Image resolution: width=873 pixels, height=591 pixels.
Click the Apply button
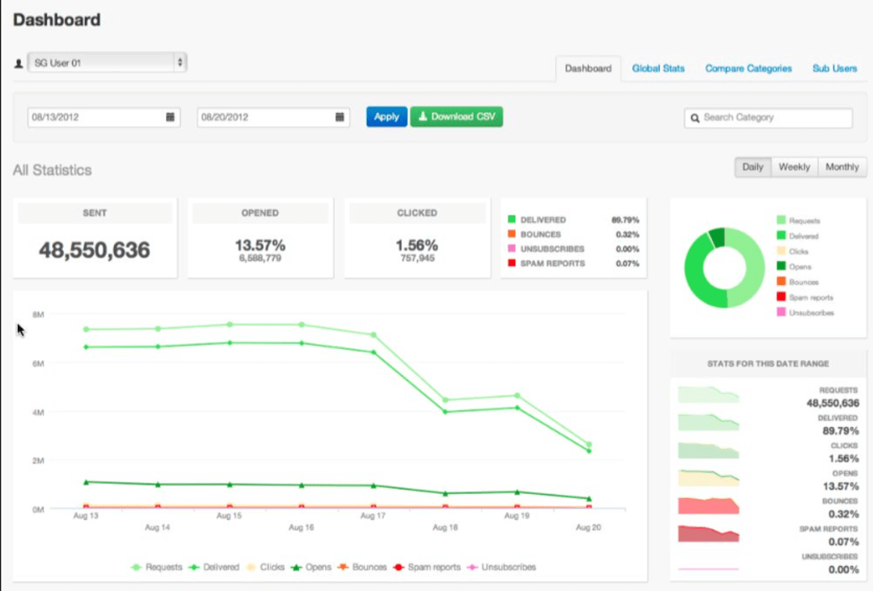(x=386, y=116)
